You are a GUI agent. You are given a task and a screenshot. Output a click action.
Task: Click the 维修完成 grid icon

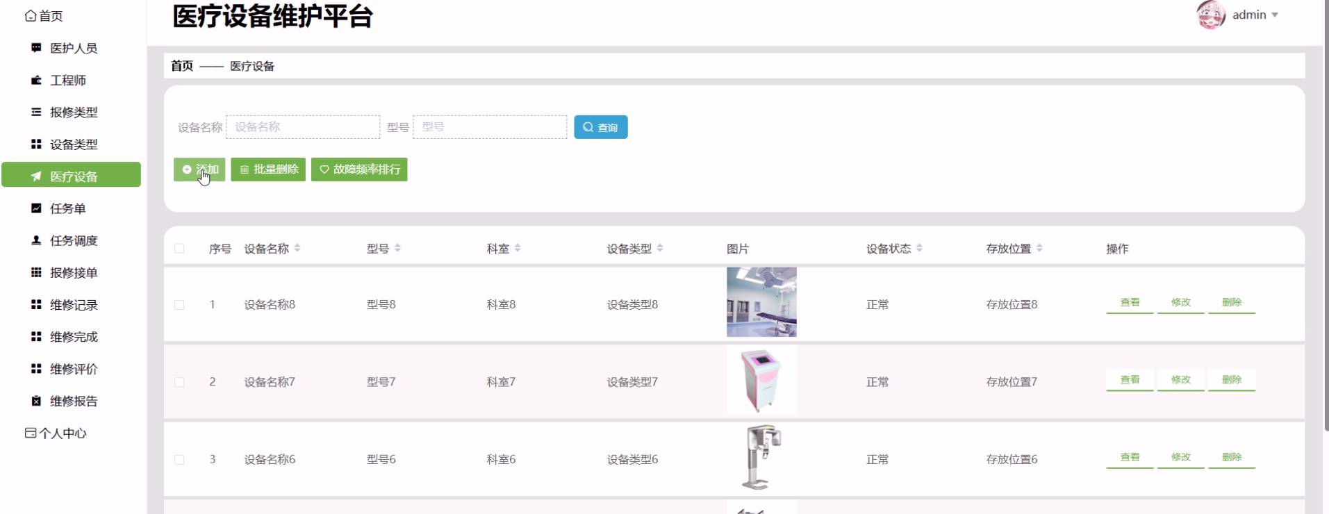[36, 336]
